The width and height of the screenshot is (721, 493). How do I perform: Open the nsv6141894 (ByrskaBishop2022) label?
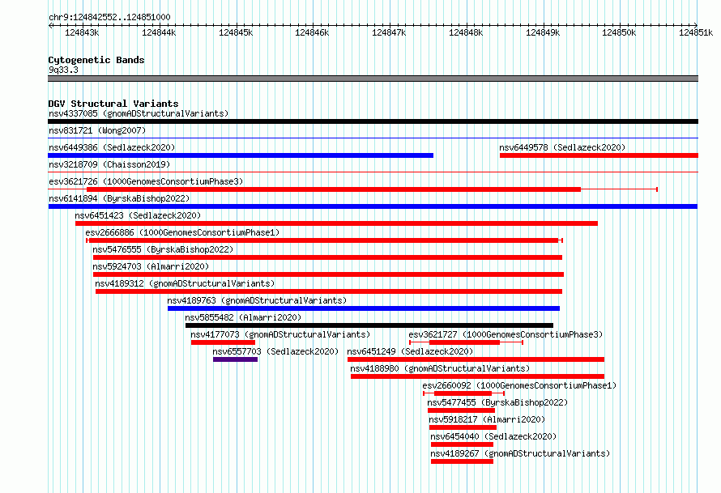click(119, 198)
